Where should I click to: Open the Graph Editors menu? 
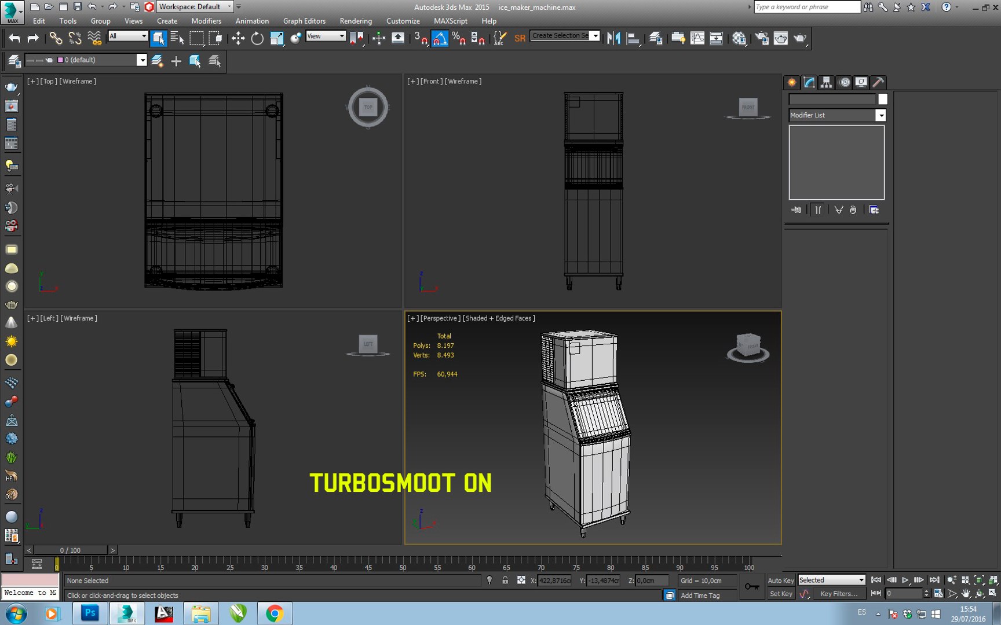tap(304, 21)
